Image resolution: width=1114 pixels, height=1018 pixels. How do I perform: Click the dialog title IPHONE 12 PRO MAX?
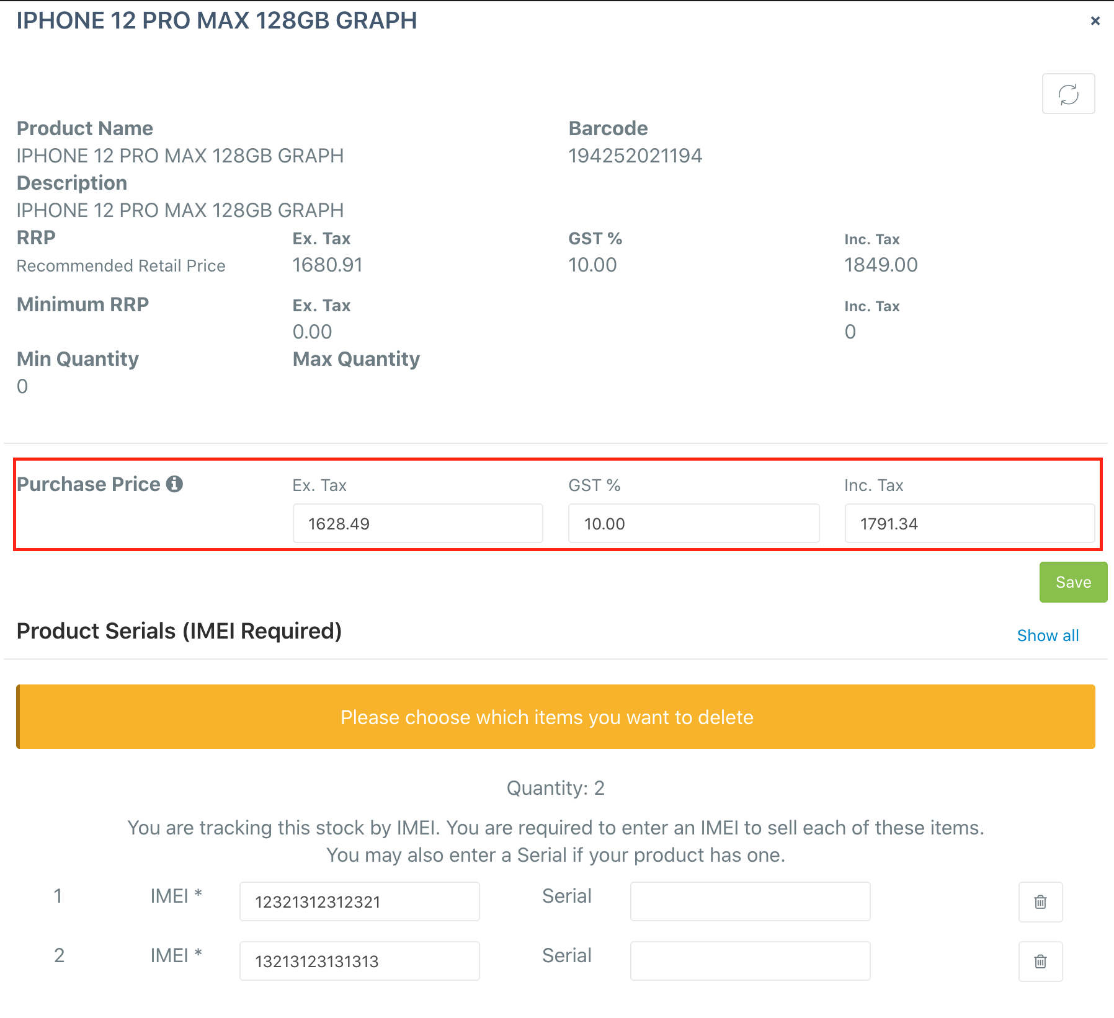[216, 20]
